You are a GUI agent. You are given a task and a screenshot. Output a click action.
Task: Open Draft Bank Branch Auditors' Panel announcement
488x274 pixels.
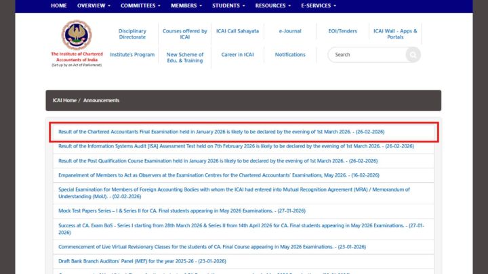point(142,261)
